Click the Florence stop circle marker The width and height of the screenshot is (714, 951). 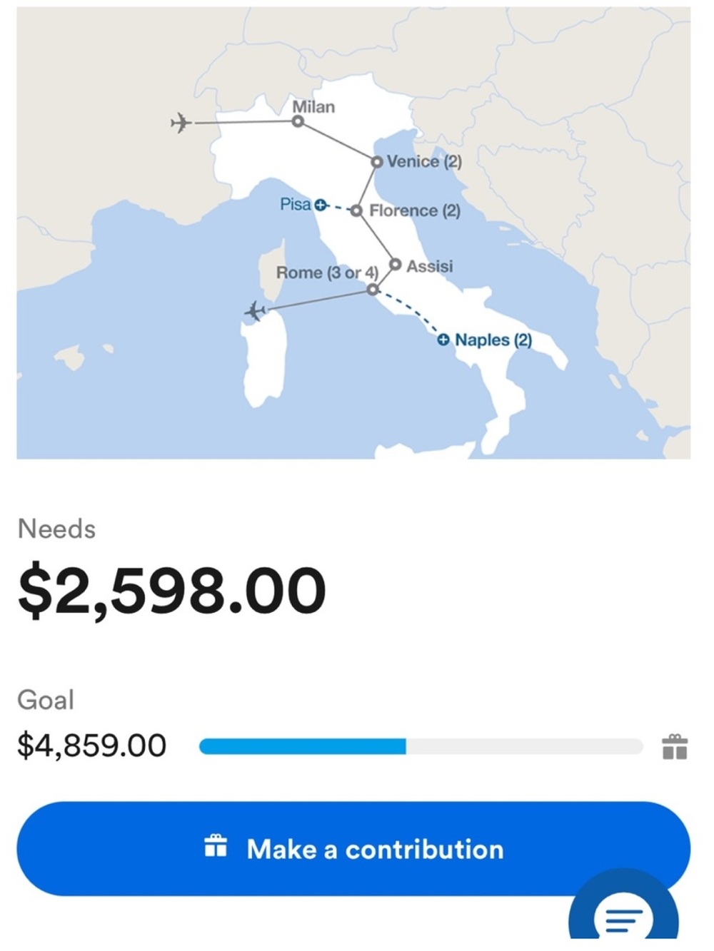pyautogui.click(x=356, y=210)
